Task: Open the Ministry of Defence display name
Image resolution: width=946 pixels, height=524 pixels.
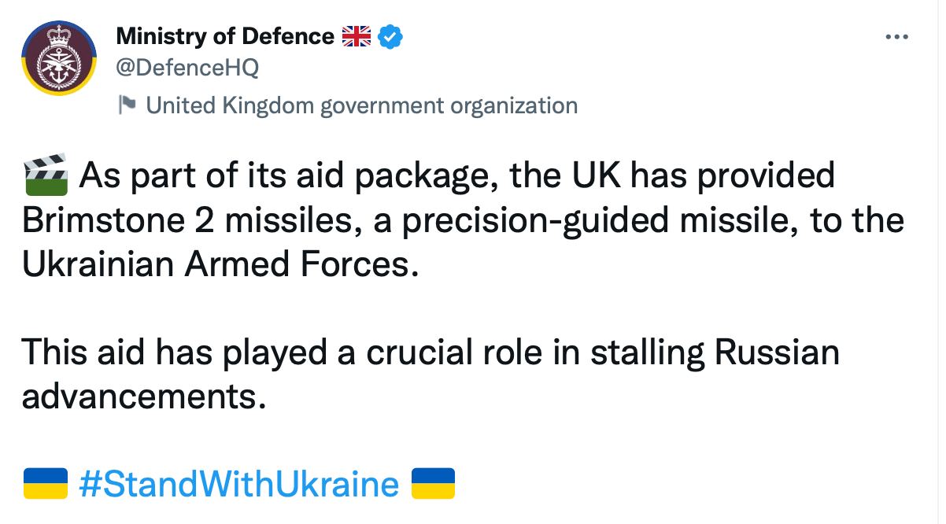Action: pos(225,36)
